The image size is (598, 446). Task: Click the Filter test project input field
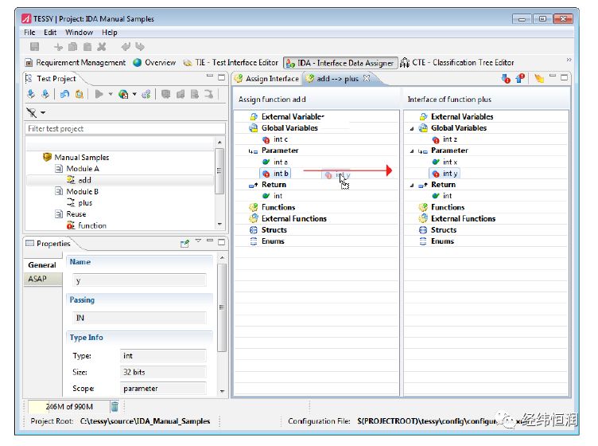pos(125,129)
